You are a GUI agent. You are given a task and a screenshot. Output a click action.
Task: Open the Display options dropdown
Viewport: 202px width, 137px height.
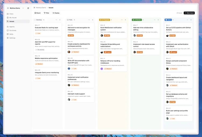point(56,13)
